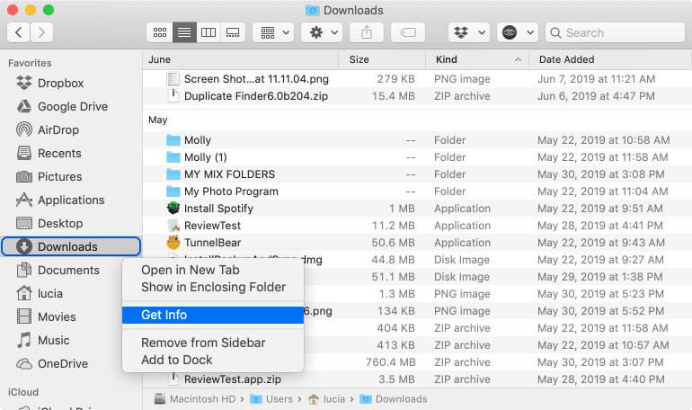Choose Get Info from context menu
The height and width of the screenshot is (410, 692).
coord(164,315)
